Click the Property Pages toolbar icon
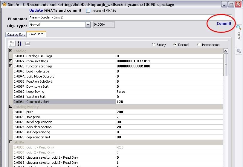Screen dimensions: 243x167 click(x=27, y=44)
